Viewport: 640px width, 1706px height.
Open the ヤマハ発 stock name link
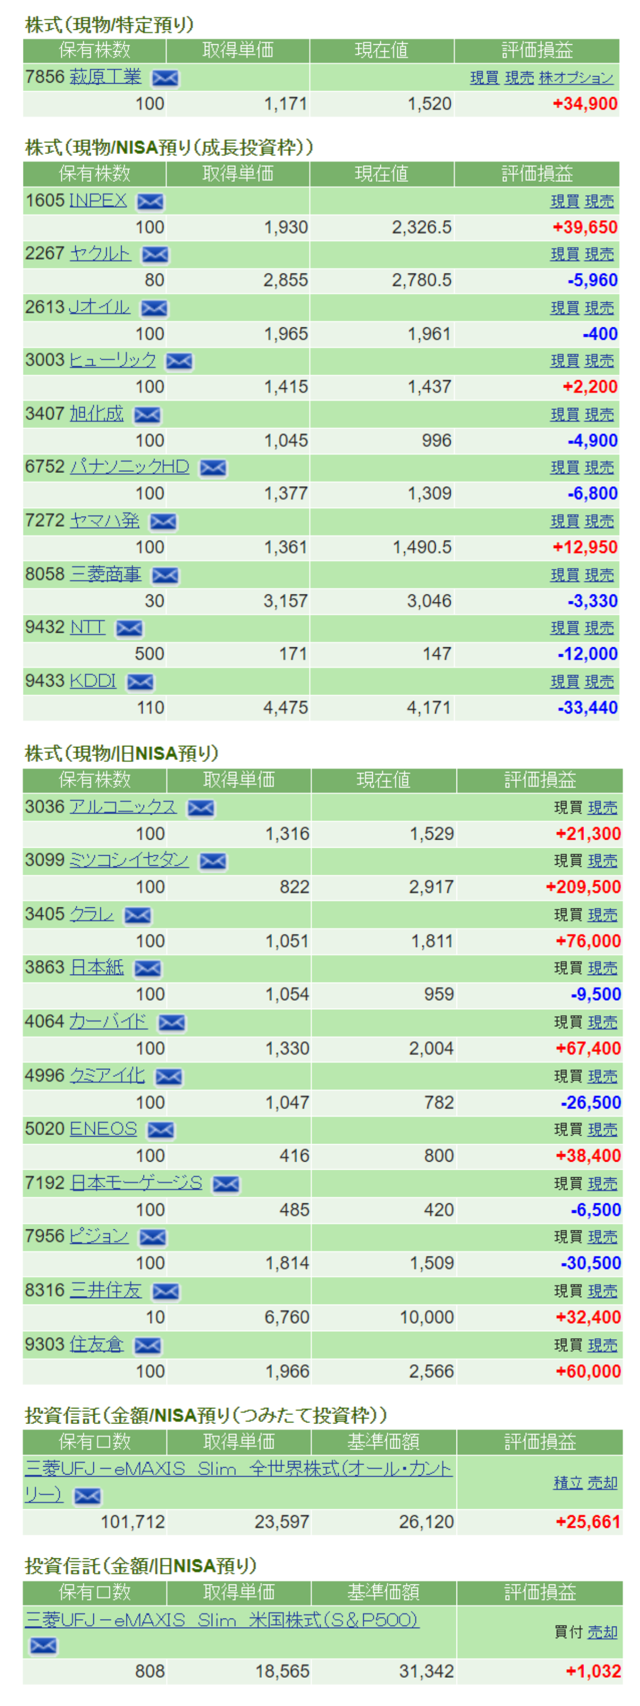(105, 520)
